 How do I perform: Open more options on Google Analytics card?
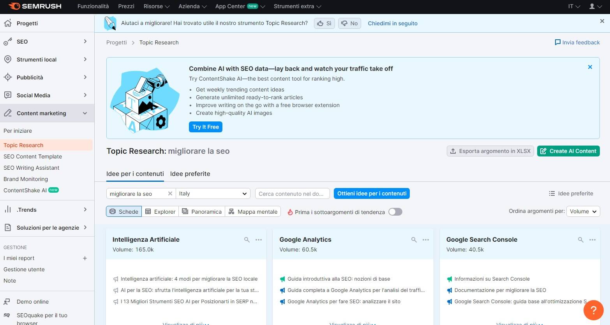tap(426, 240)
